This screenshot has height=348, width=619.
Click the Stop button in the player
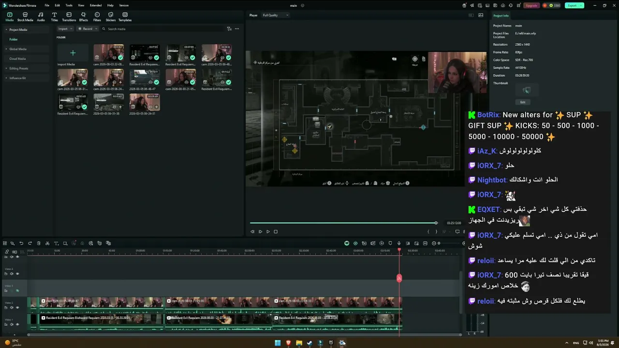click(276, 232)
